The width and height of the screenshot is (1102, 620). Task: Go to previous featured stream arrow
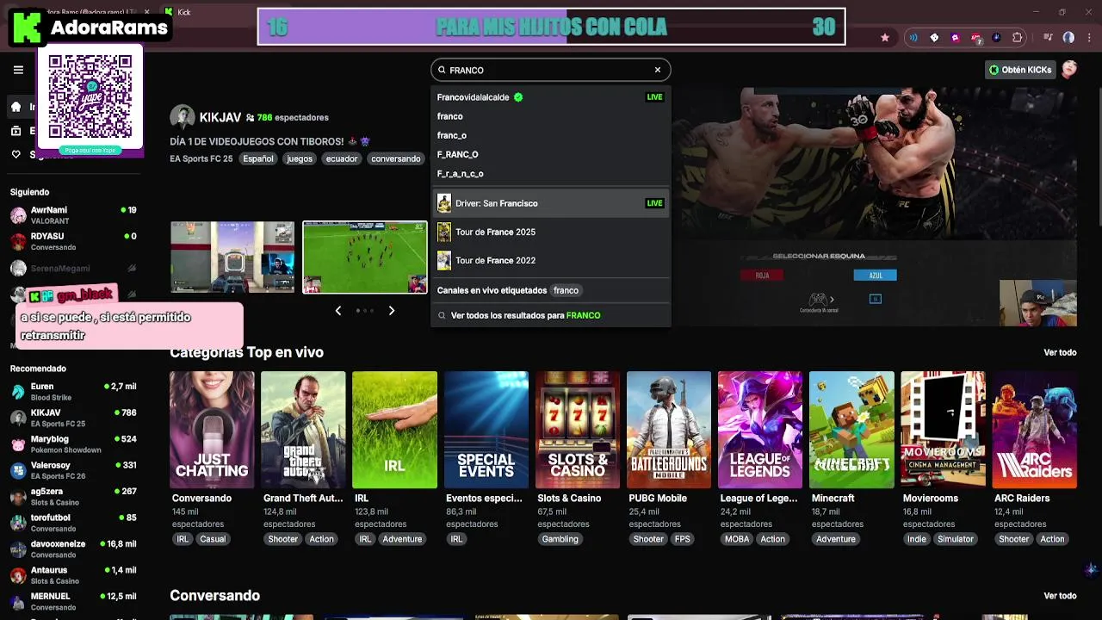coord(338,311)
